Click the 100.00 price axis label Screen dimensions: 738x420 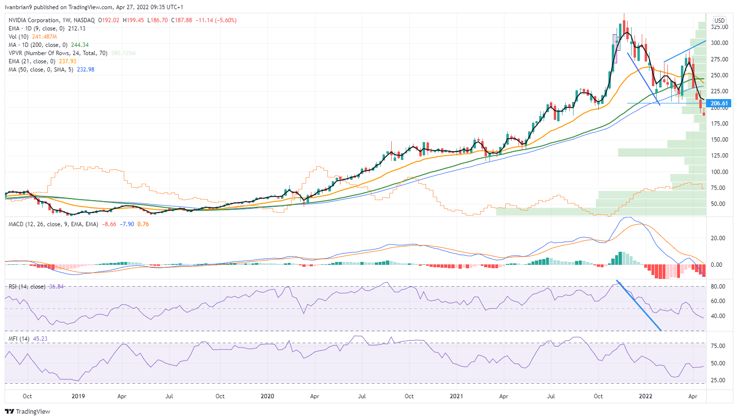pyautogui.click(x=720, y=172)
